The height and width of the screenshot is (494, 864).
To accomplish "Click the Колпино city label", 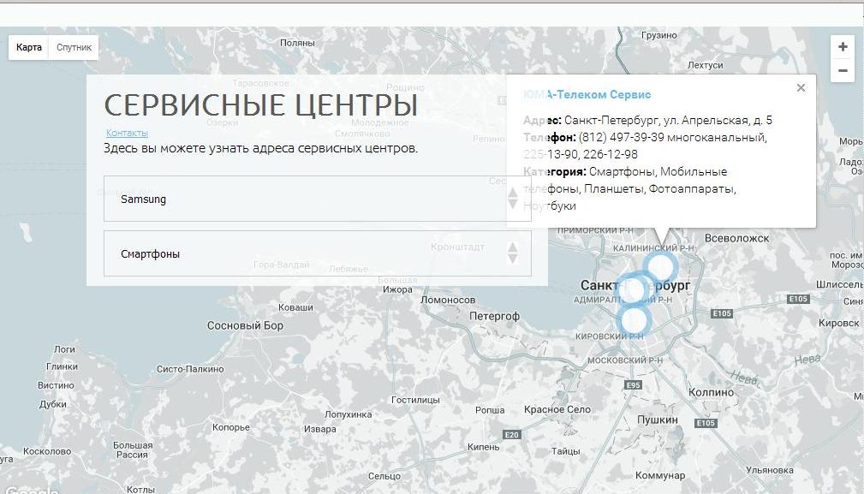I will click(711, 391).
